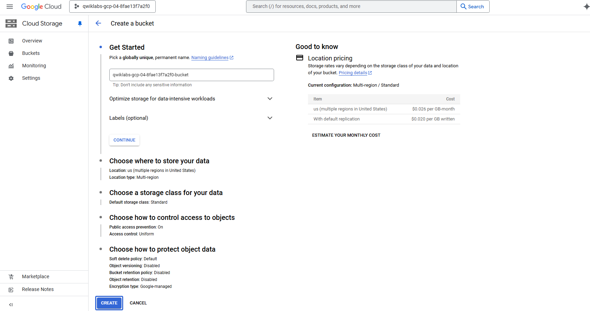The height and width of the screenshot is (311, 590).
Task: Click the 'Current configuration: Multi-region / Standard' text
Action: point(353,85)
